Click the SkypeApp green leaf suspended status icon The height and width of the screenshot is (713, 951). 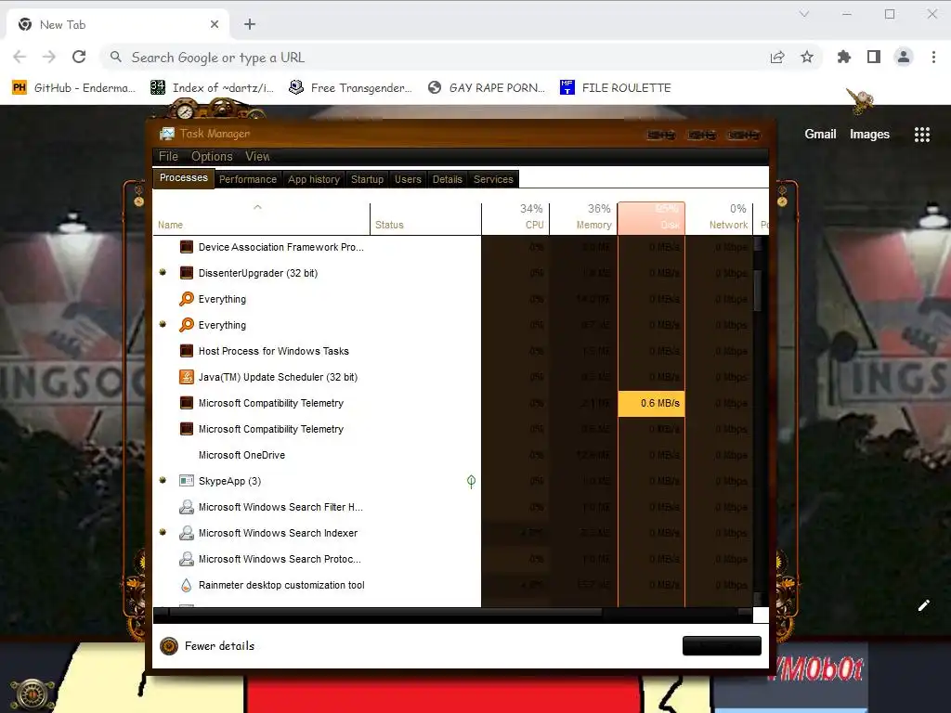pos(471,482)
